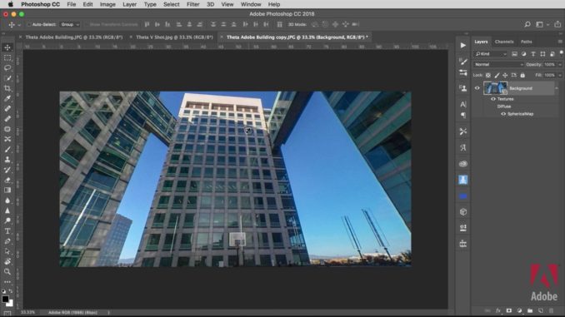
Task: Open the Filter menu
Action: click(192, 4)
